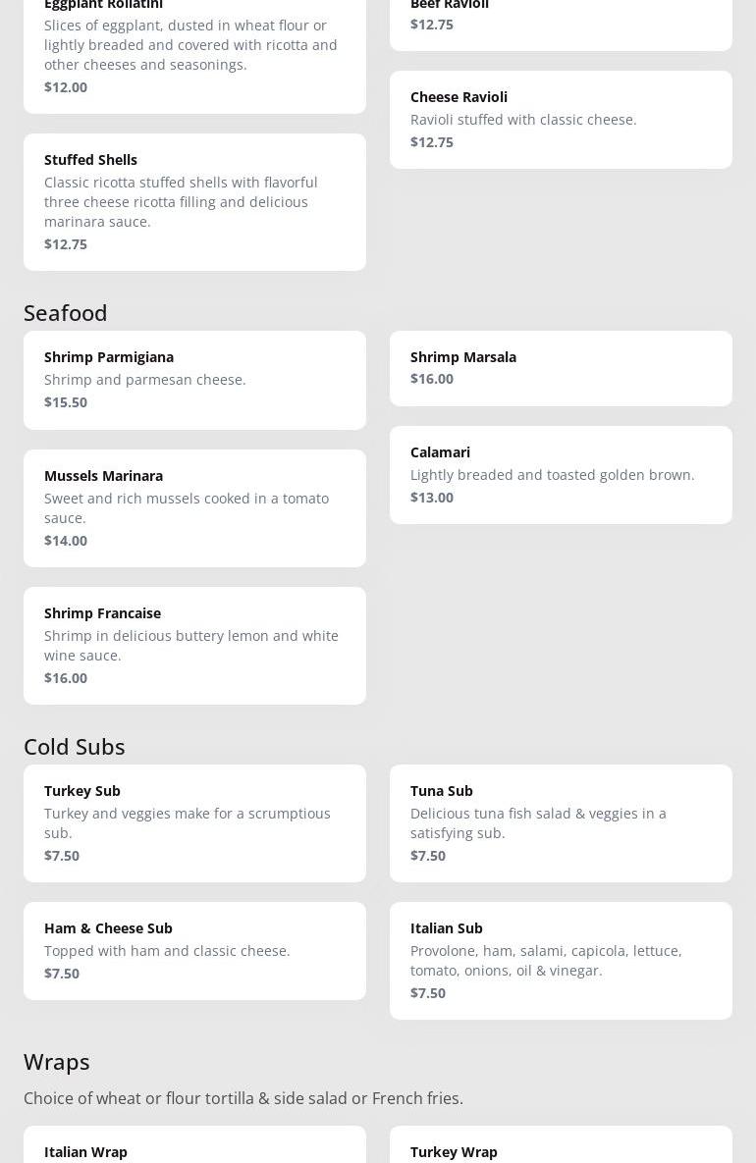Click the Calamari menu card
Viewport: 756px width, 1163px height.
(561, 474)
